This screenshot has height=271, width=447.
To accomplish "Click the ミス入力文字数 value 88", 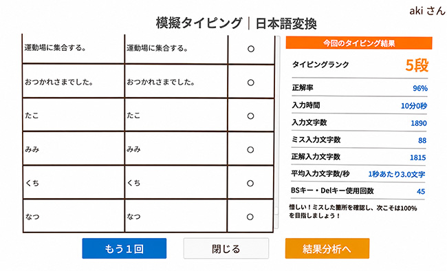I will tap(422, 140).
